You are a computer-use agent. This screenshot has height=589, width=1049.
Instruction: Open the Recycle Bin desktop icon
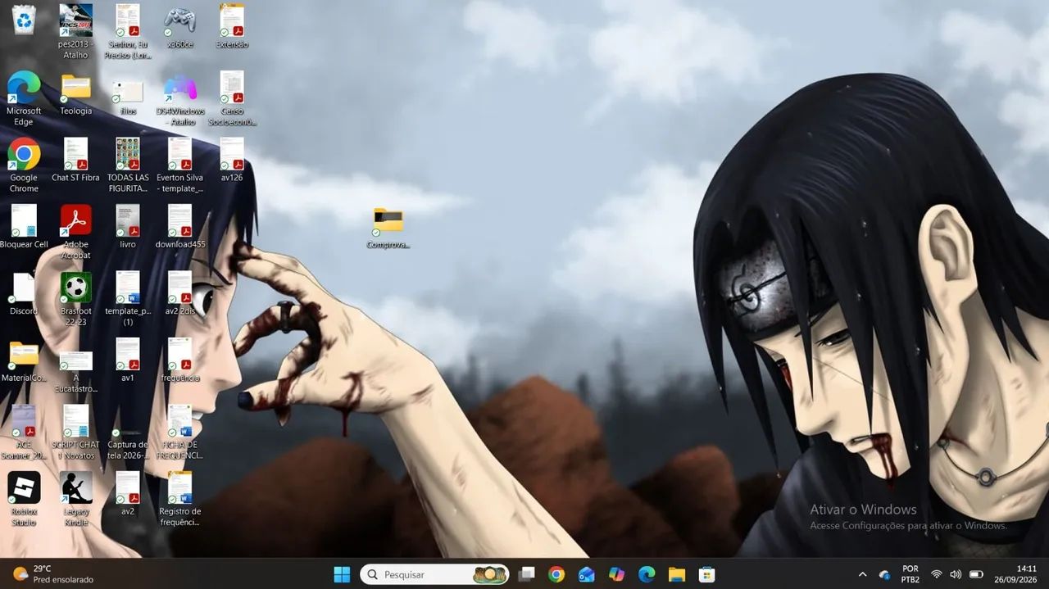tap(24, 20)
